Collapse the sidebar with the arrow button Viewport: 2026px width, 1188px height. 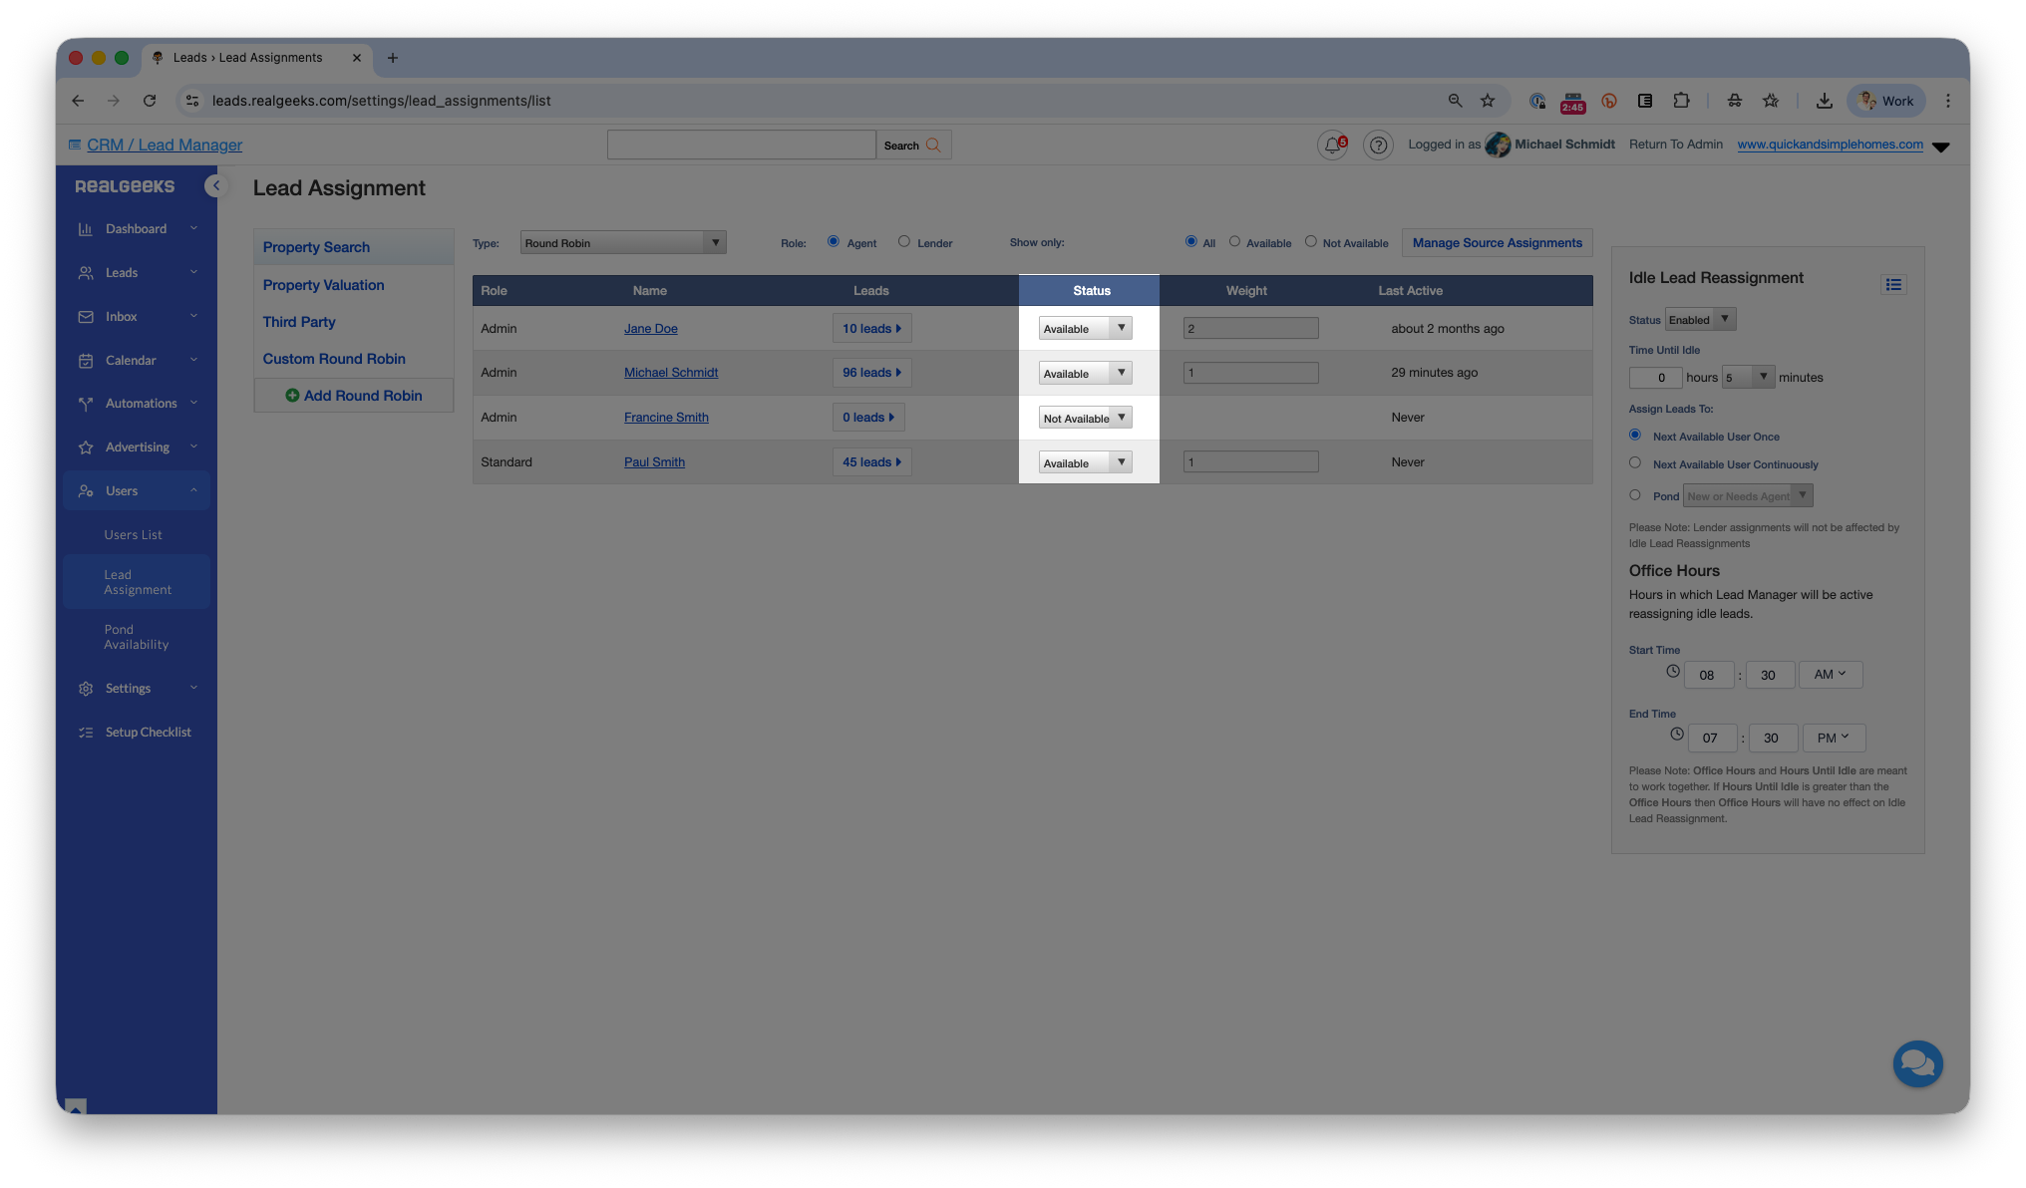coord(215,186)
